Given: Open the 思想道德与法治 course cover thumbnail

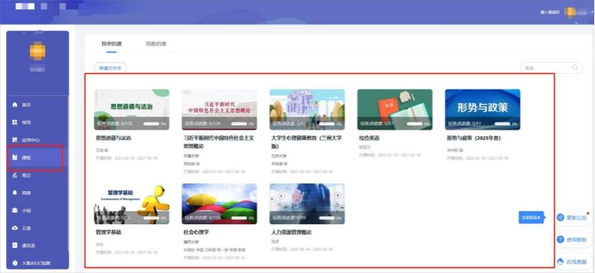Looking at the screenshot, I should coord(132,110).
